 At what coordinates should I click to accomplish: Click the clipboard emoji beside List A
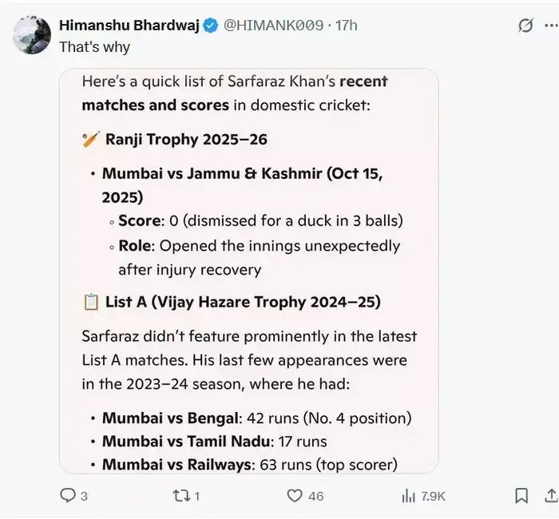90,302
